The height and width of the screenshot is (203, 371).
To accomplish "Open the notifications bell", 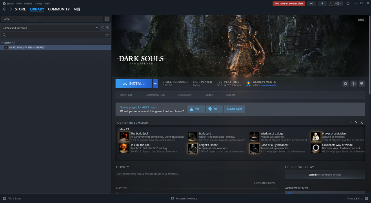I will [x=322, y=3].
